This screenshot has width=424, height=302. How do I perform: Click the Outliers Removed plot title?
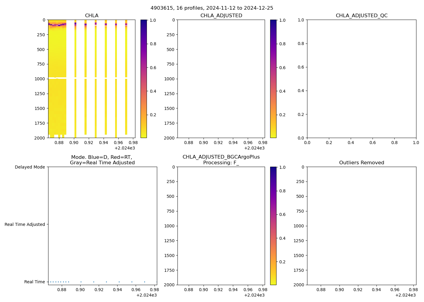coord(361,163)
